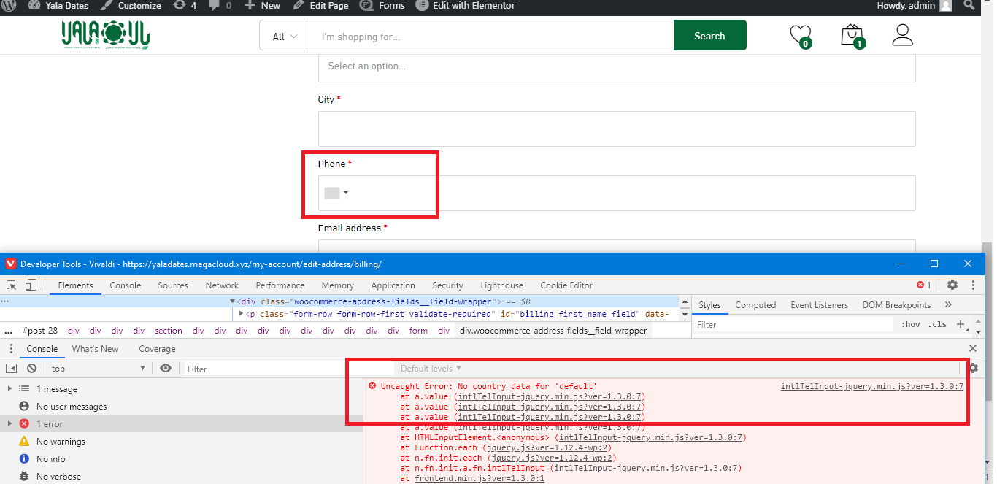997x484 pixels.
Task: Switch to the Memory tab
Action: click(338, 285)
